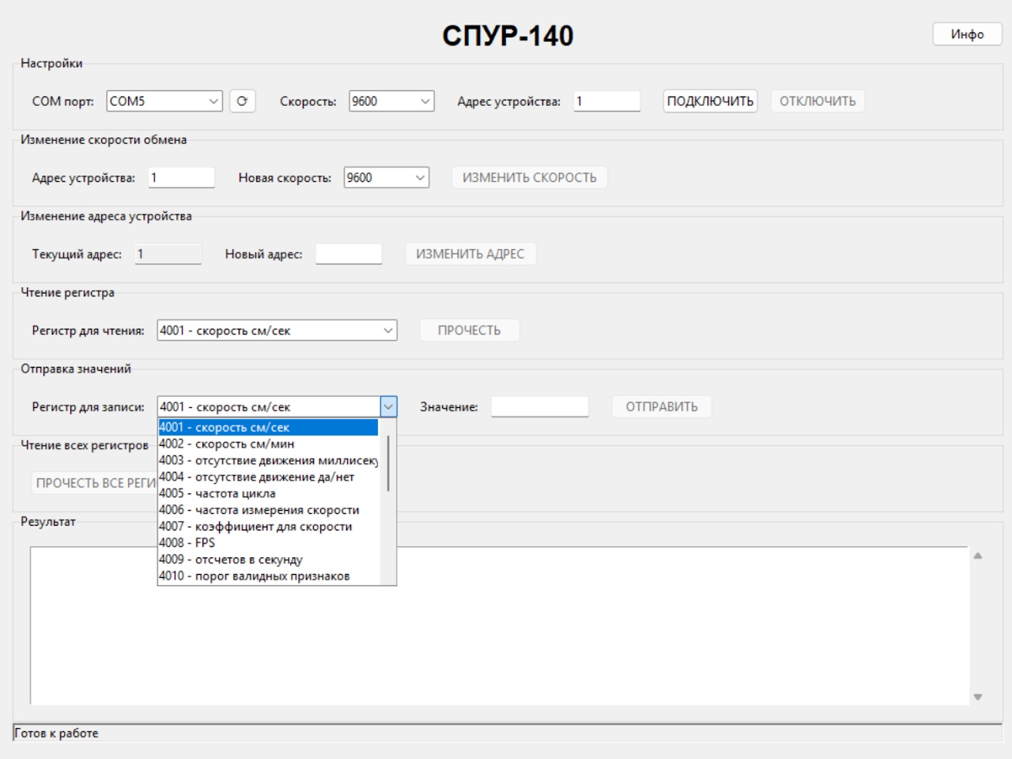
Task: Focus the Значение input field
Action: [540, 407]
